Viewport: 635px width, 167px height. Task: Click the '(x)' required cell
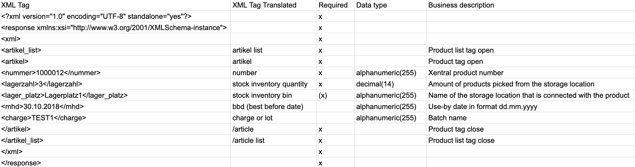click(323, 95)
